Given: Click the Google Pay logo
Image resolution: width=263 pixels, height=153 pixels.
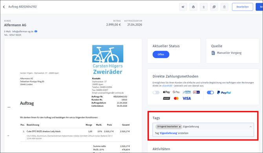Looking at the screenshot, I should [x=176, y=92].
